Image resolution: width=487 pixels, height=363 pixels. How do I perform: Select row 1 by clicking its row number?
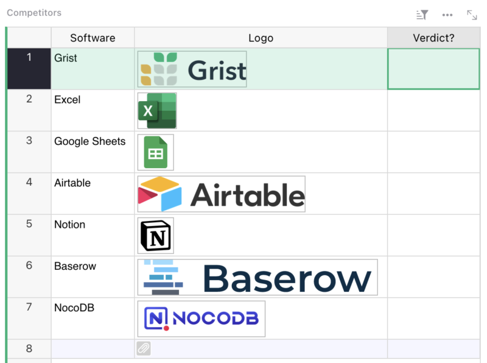tap(29, 69)
